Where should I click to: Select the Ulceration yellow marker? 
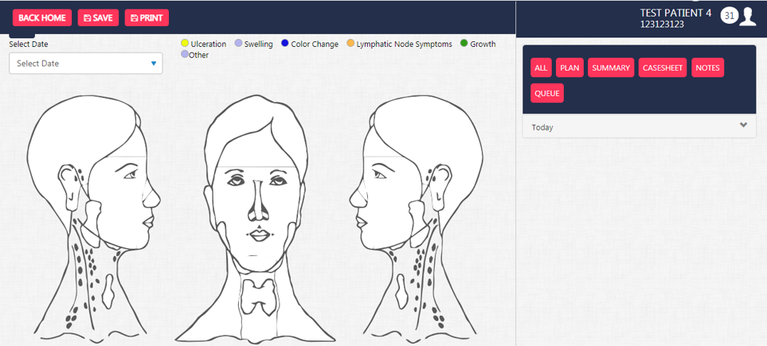[x=185, y=44]
